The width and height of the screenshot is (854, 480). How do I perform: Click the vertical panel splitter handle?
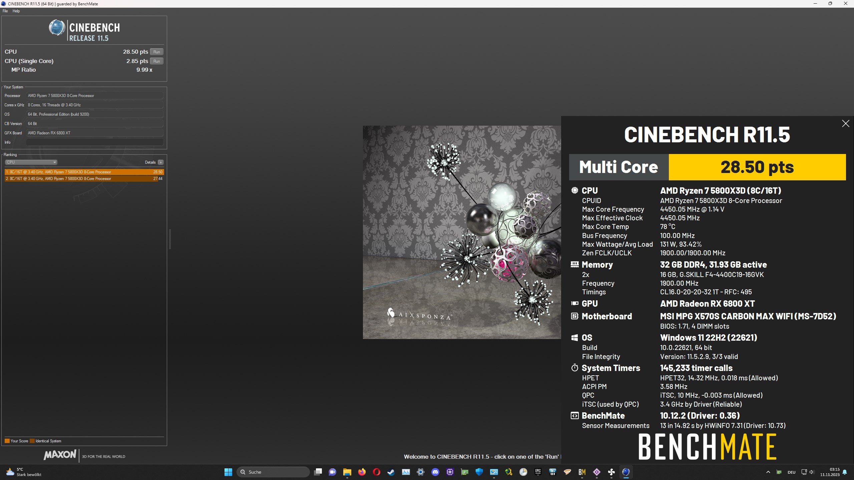click(170, 239)
